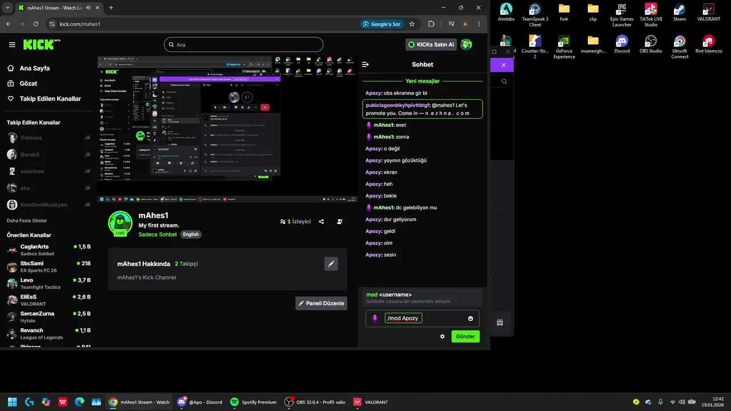Open recommended channel SbcSami

(x=49, y=267)
